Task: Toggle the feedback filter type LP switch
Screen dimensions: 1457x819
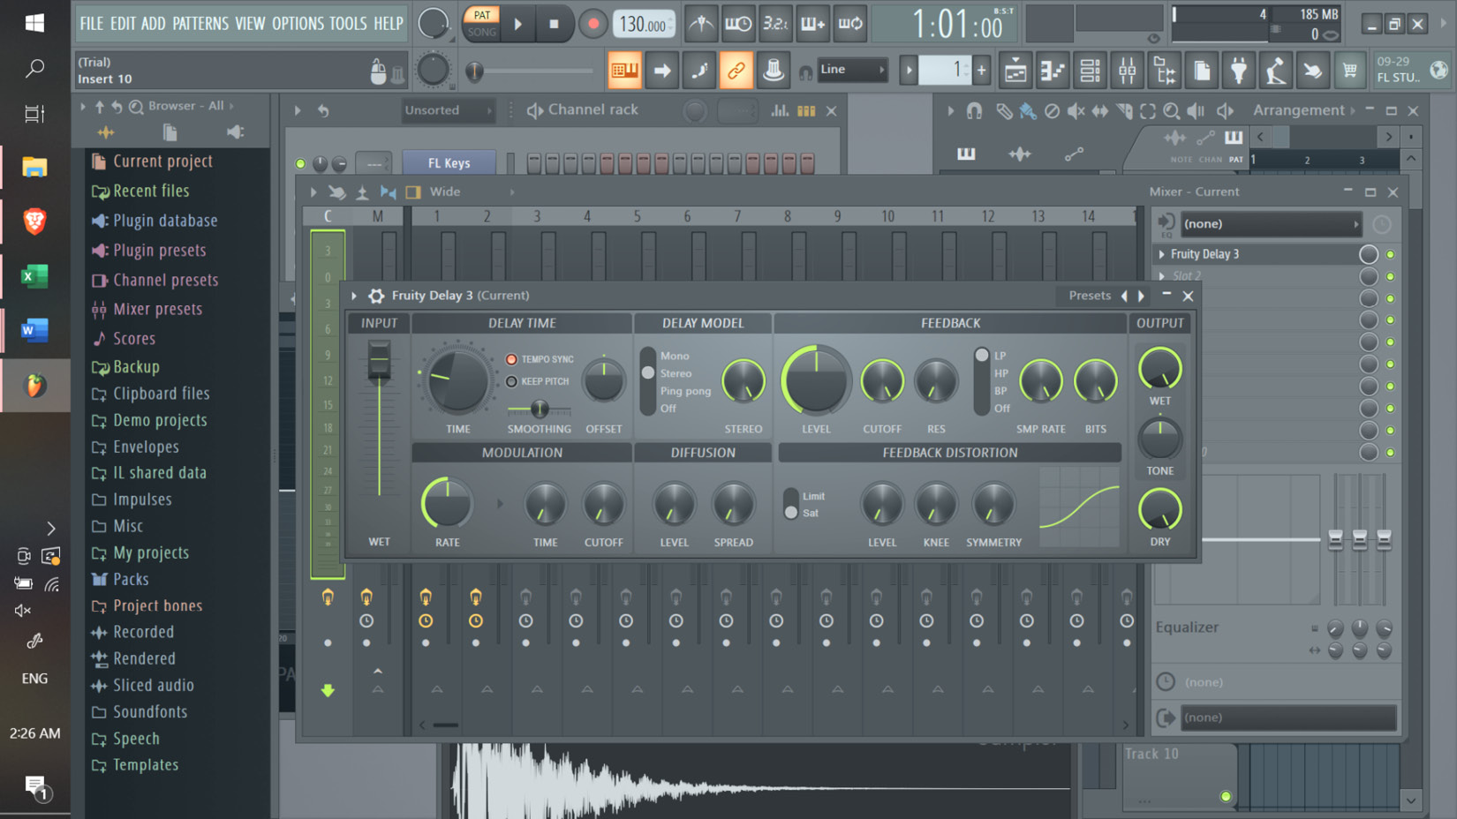Action: pos(981,381)
